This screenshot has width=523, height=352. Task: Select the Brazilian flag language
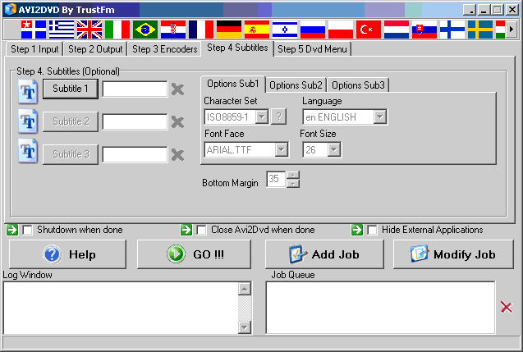click(x=145, y=30)
